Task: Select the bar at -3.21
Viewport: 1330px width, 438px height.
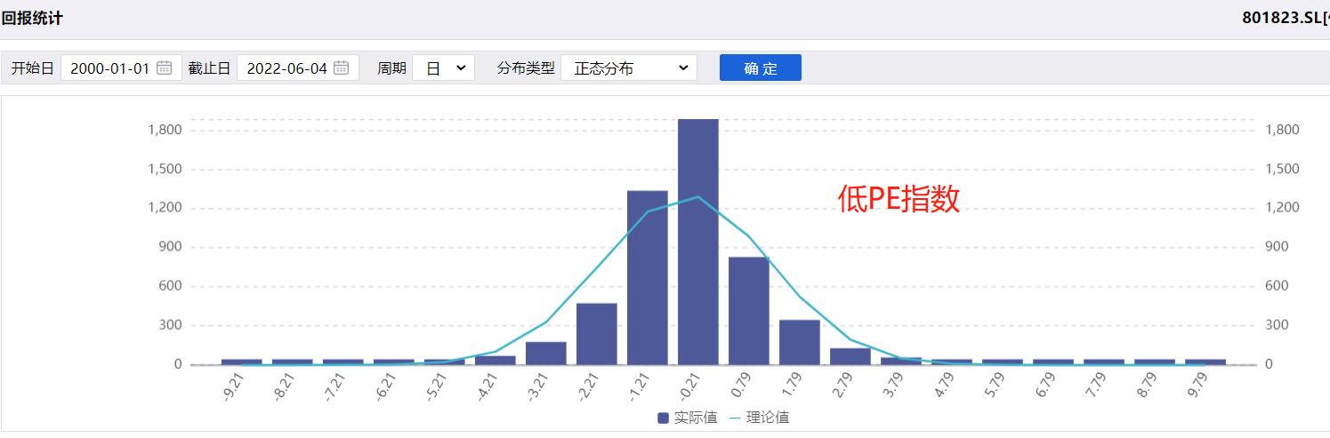Action: [x=546, y=353]
